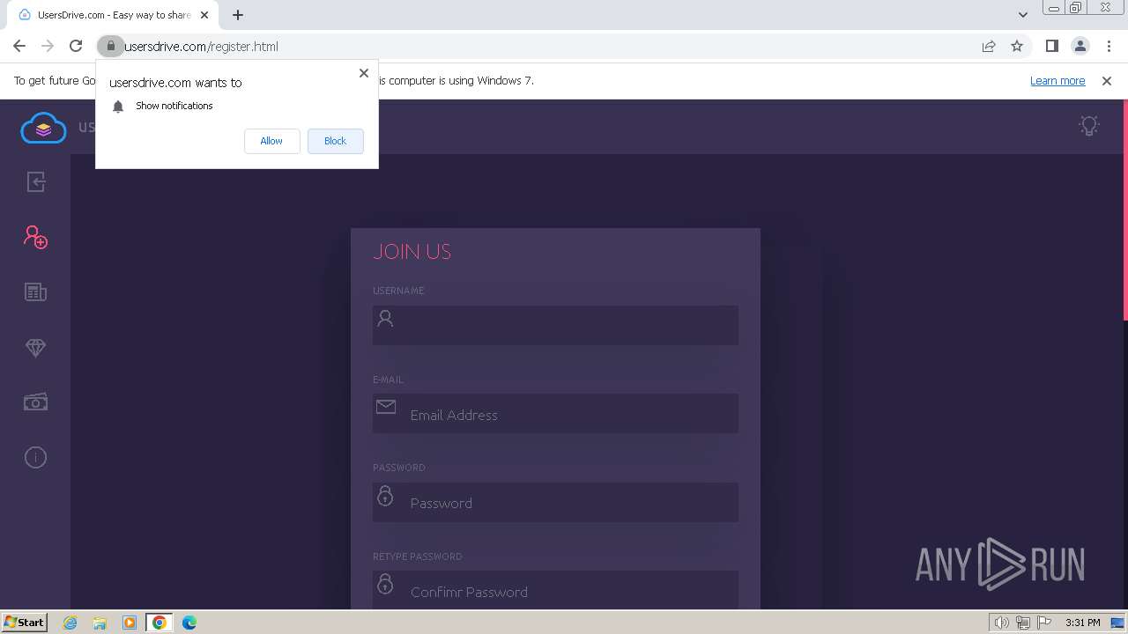Image resolution: width=1128 pixels, height=634 pixels.
Task: Open Internet Explorer from taskbar
Action: pos(70,623)
